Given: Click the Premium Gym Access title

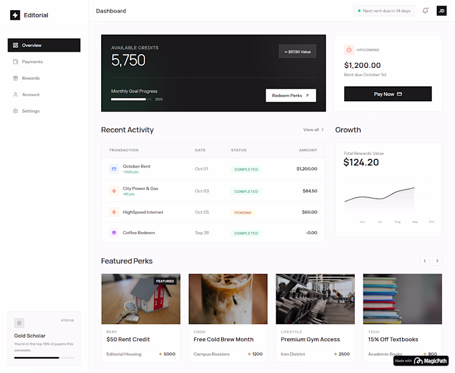Looking at the screenshot, I should (x=310, y=339).
